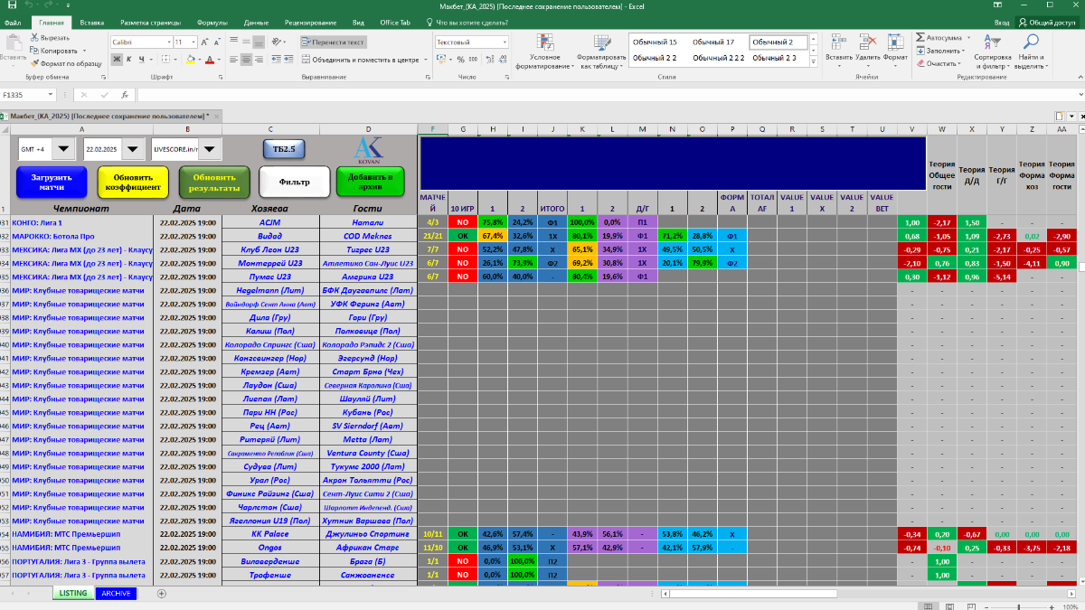Image resolution: width=1085 pixels, height=610 pixels.
Task: Click the Delete cells (Удалить) icon
Action: click(868, 42)
